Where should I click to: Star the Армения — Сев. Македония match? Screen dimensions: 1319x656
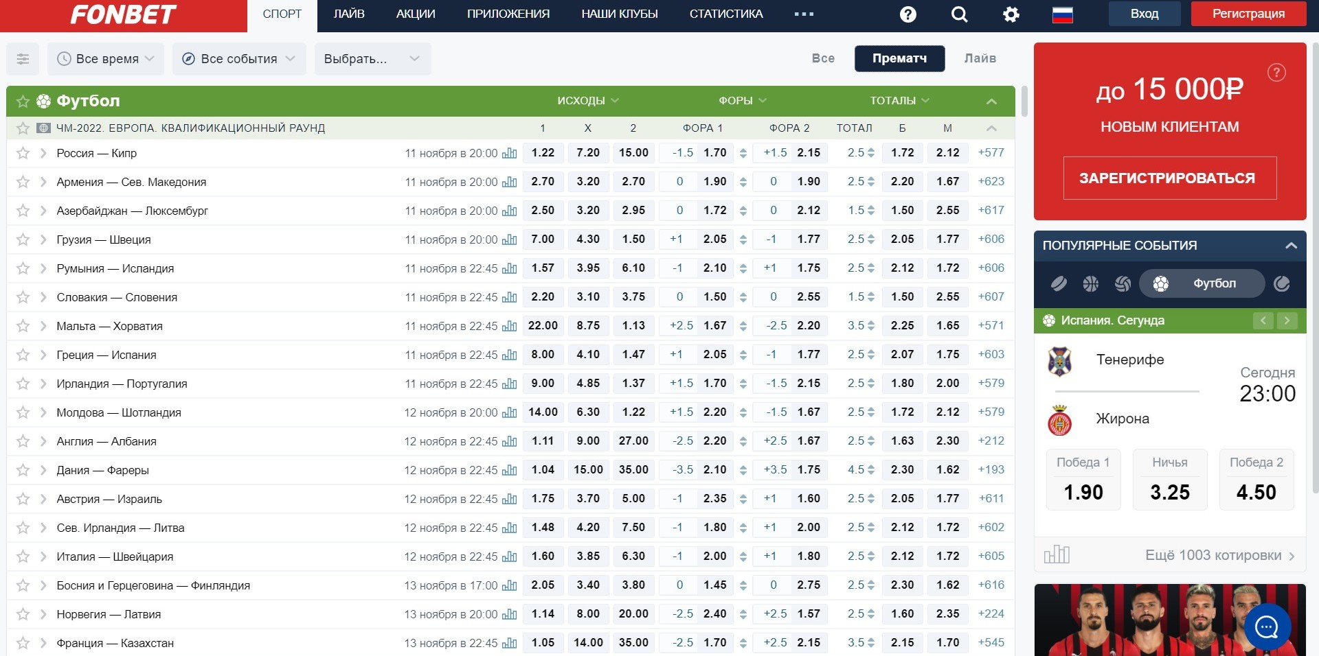coord(23,182)
